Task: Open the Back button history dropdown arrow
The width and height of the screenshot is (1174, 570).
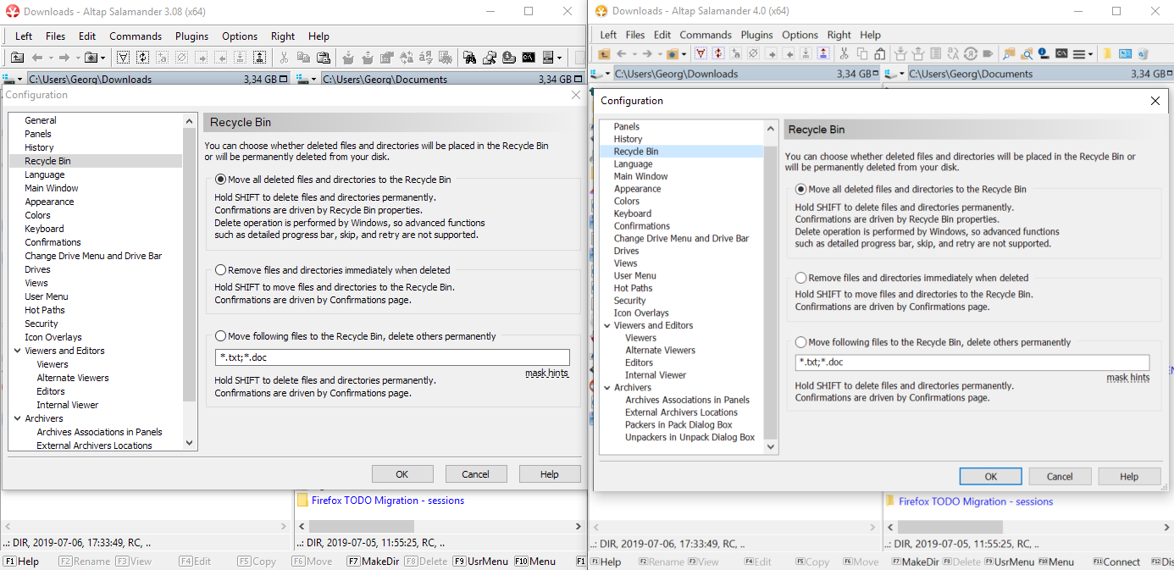Action: click(50, 57)
